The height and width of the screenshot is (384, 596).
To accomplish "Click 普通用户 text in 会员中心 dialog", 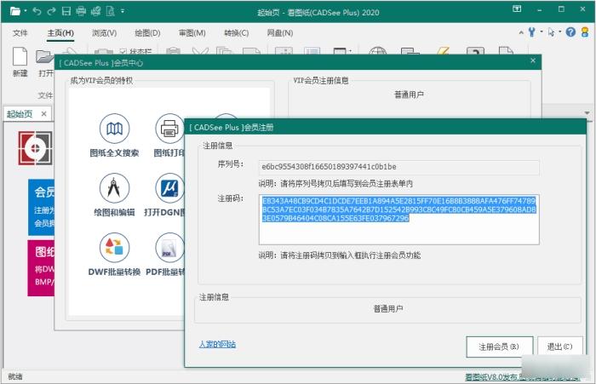I will (409, 95).
